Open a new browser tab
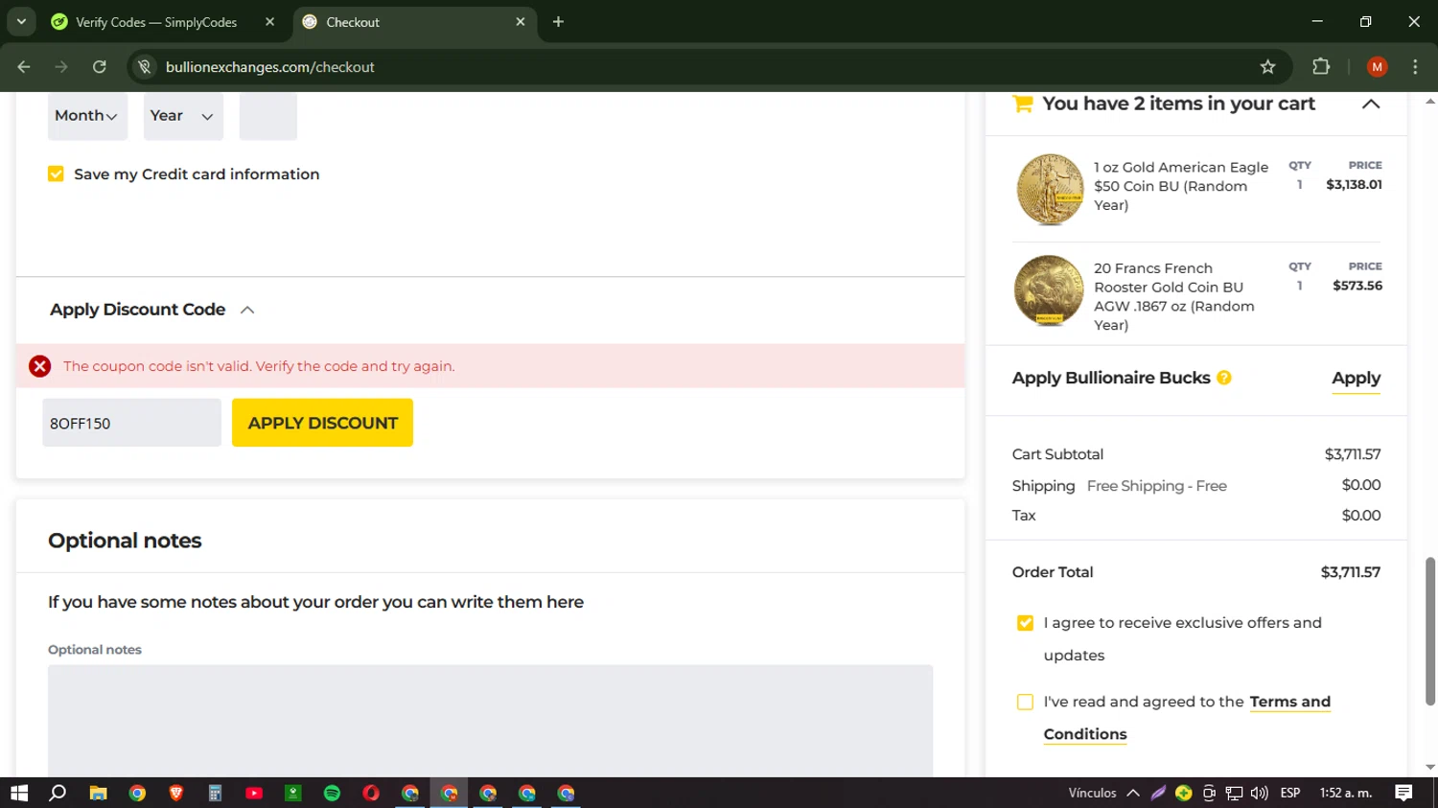Viewport: 1438px width, 808px height. point(558,22)
